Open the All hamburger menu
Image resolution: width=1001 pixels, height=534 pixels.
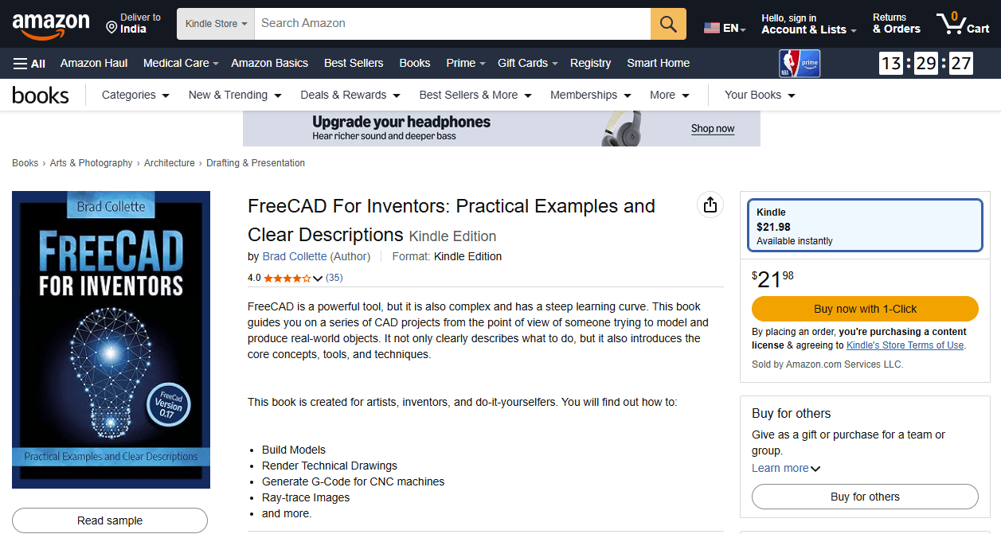click(29, 64)
